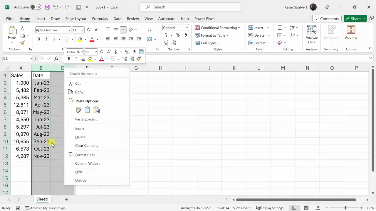Toggle Underline in the ribbon Font group

pyautogui.click(x=54, y=39)
